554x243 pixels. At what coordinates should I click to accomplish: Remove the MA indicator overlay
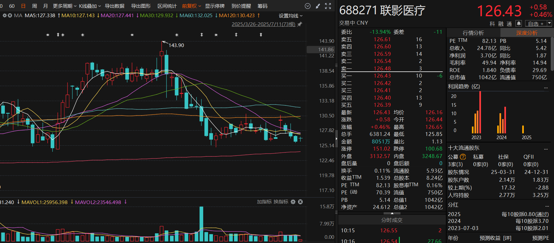pos(10,16)
